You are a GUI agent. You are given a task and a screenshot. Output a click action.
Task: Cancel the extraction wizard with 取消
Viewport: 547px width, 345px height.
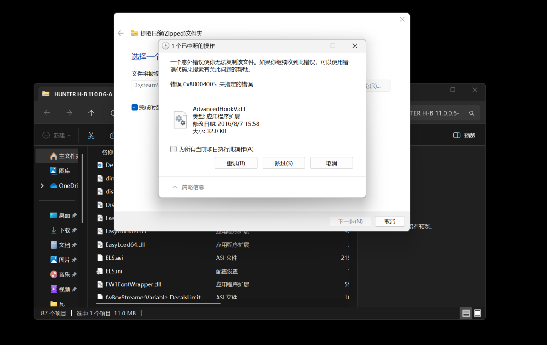pyautogui.click(x=390, y=222)
